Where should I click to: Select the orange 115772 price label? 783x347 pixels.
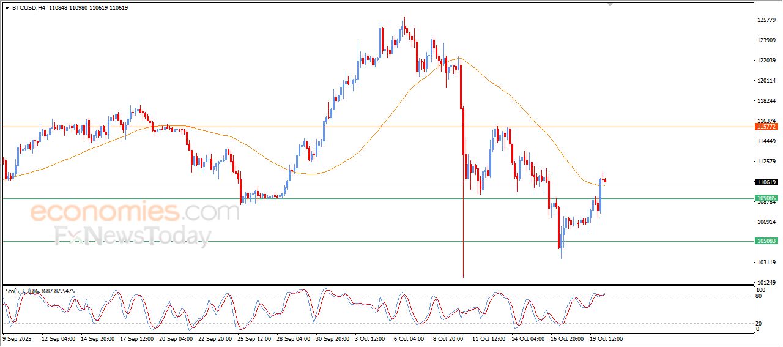point(766,127)
